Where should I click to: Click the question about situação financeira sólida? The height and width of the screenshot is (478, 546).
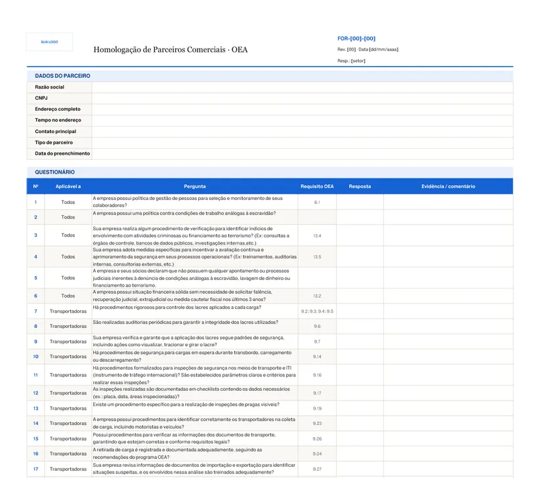(x=182, y=296)
